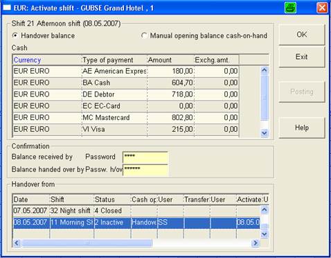Click the Posting button

tap(302, 92)
